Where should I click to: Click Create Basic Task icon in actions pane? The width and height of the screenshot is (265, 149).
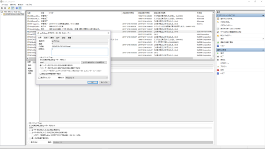(x=218, y=19)
